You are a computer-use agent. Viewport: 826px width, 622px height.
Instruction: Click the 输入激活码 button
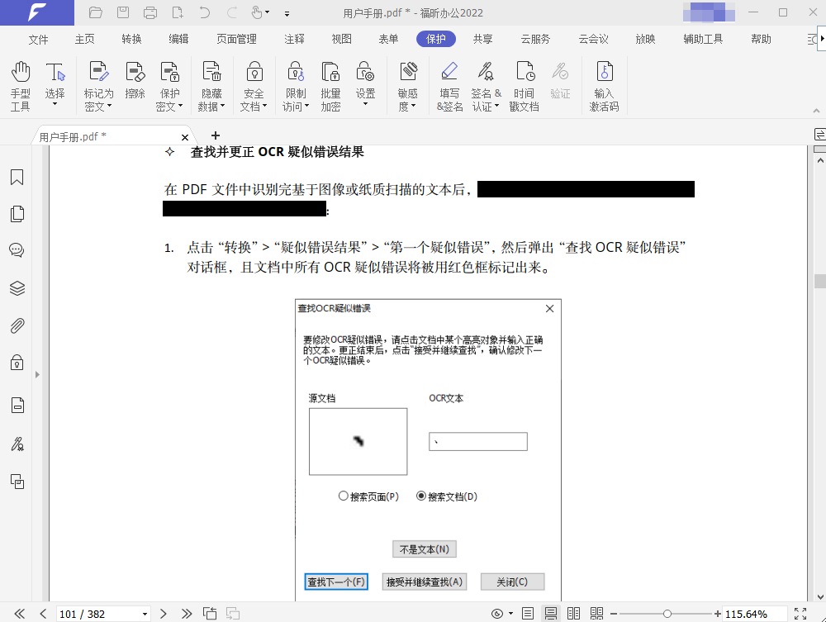604,86
